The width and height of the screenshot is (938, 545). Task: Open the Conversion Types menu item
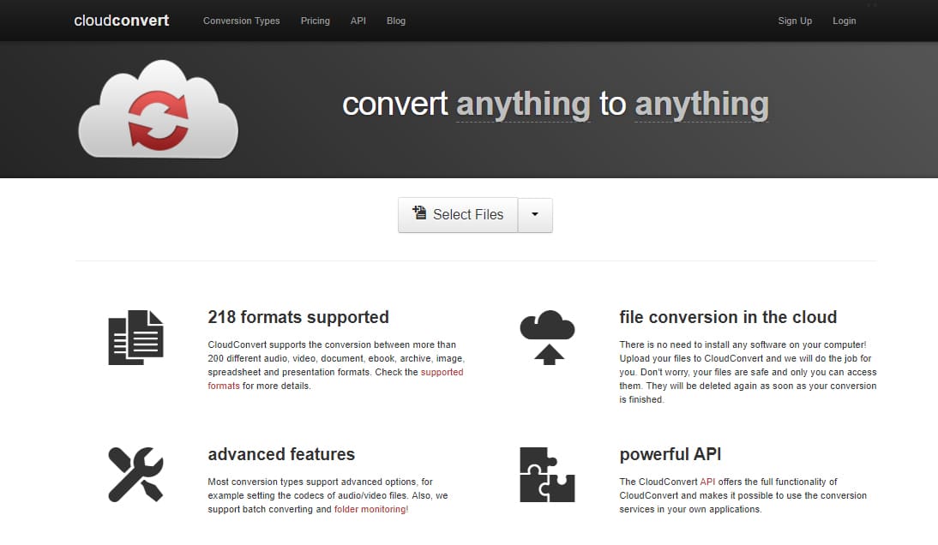(x=241, y=21)
